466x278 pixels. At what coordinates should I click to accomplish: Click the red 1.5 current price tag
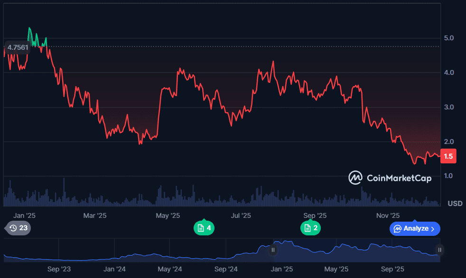(448, 156)
